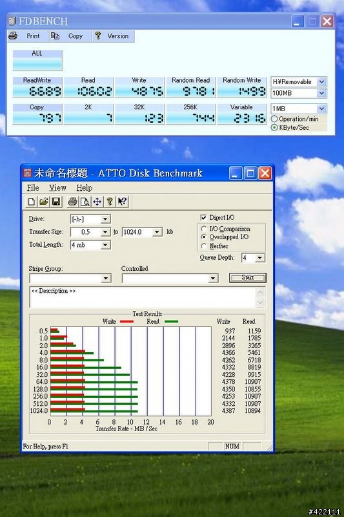Open the Drive dropdown showing [-h-]
Viewport: 344px width, 517px height.
tap(105, 219)
